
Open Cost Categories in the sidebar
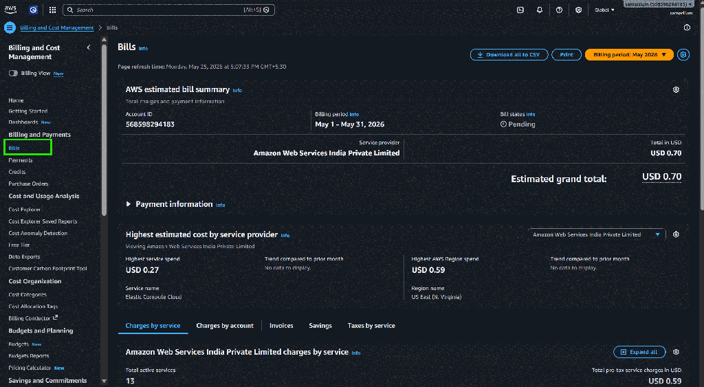click(27, 294)
